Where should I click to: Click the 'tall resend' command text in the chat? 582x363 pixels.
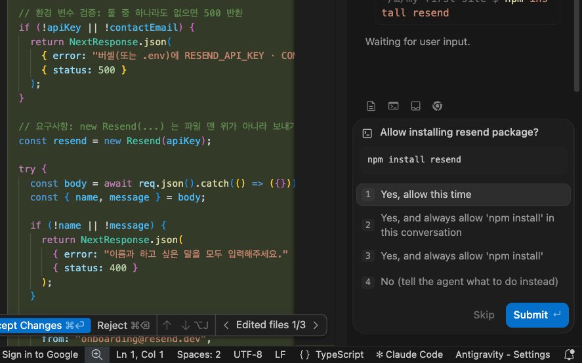click(415, 13)
